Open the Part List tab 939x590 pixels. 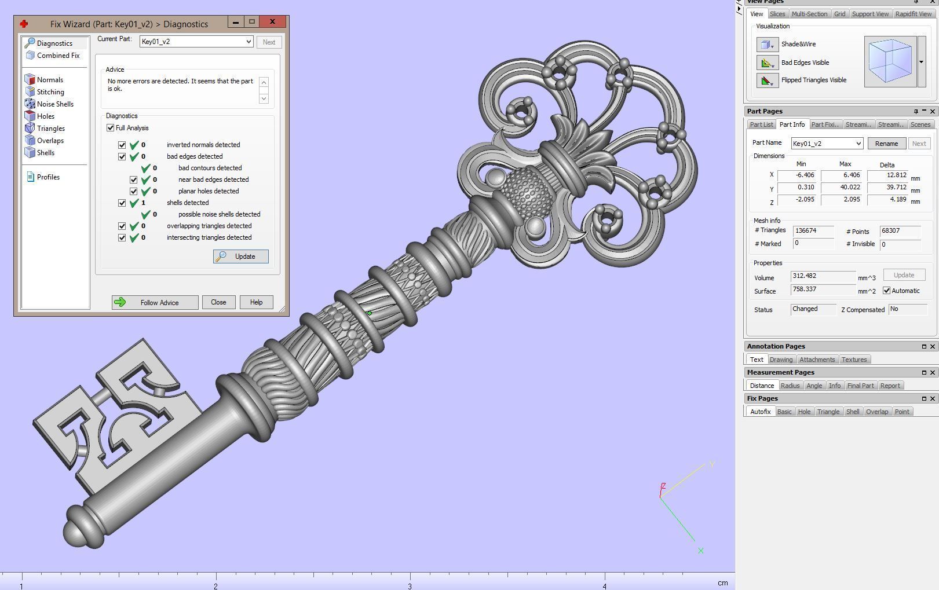(x=761, y=124)
